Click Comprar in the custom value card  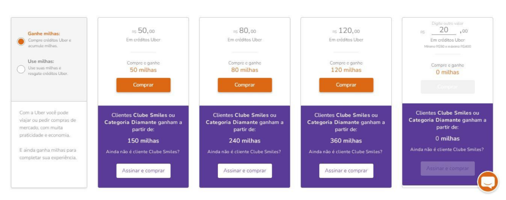(448, 87)
